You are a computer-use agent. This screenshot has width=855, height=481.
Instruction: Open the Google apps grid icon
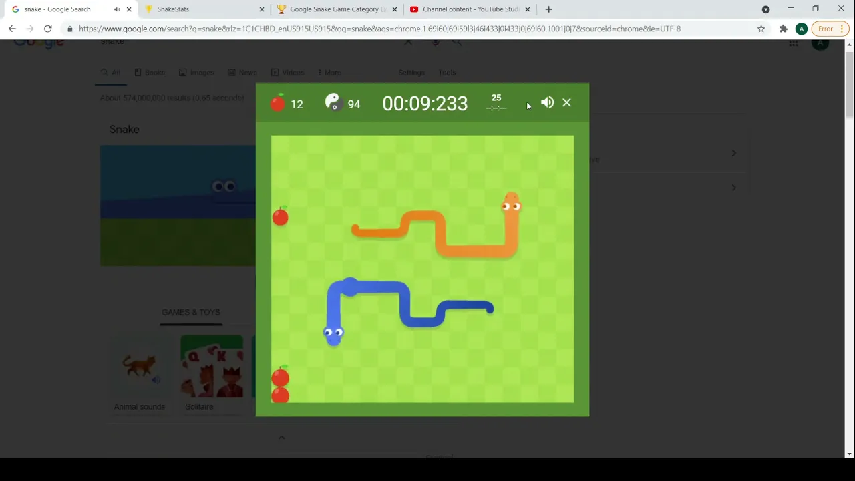click(794, 43)
